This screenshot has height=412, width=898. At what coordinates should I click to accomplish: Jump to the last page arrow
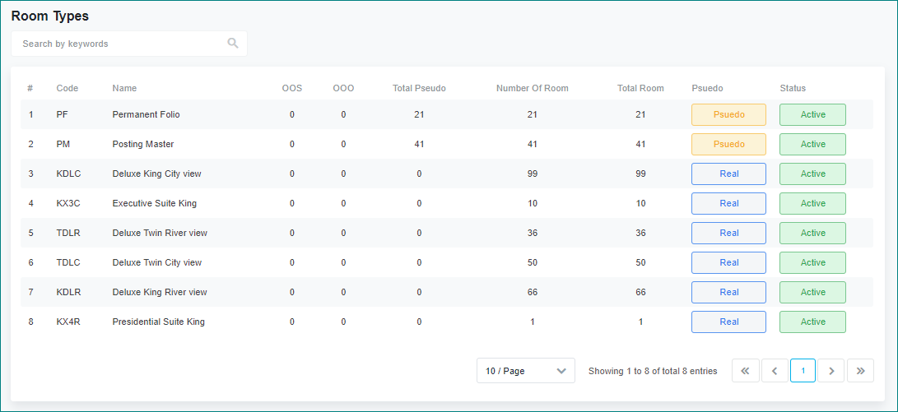[x=860, y=371]
